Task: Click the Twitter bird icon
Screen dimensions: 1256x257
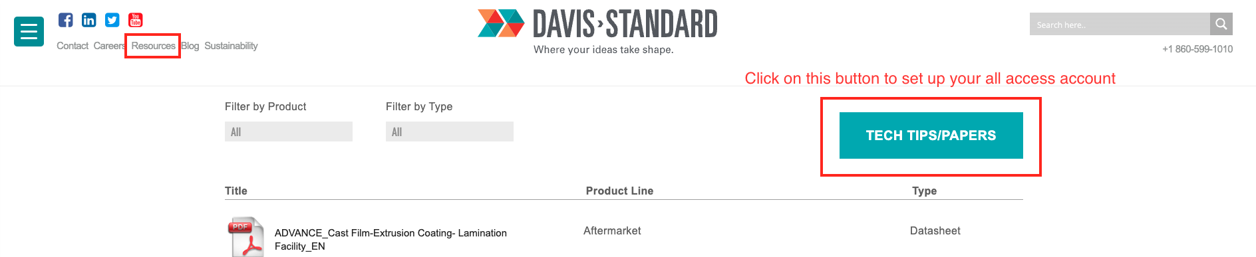Action: click(x=112, y=20)
